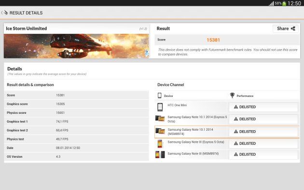Click the Galaxy Note III Exynos thumbnail
This screenshot has height=190, width=304.
(160, 144)
